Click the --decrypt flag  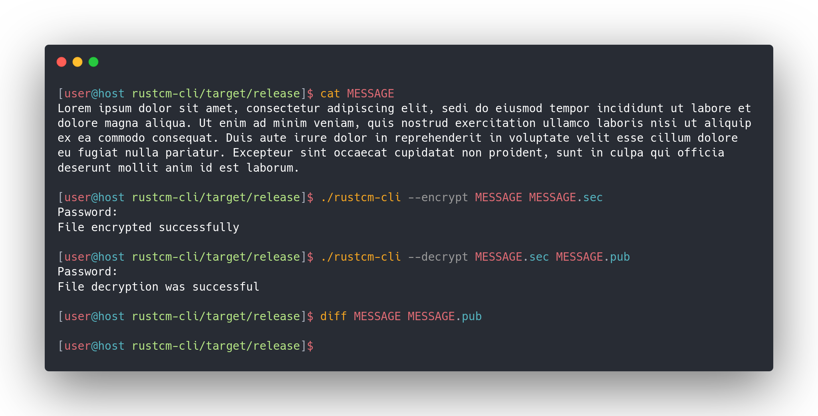pyautogui.click(x=438, y=257)
